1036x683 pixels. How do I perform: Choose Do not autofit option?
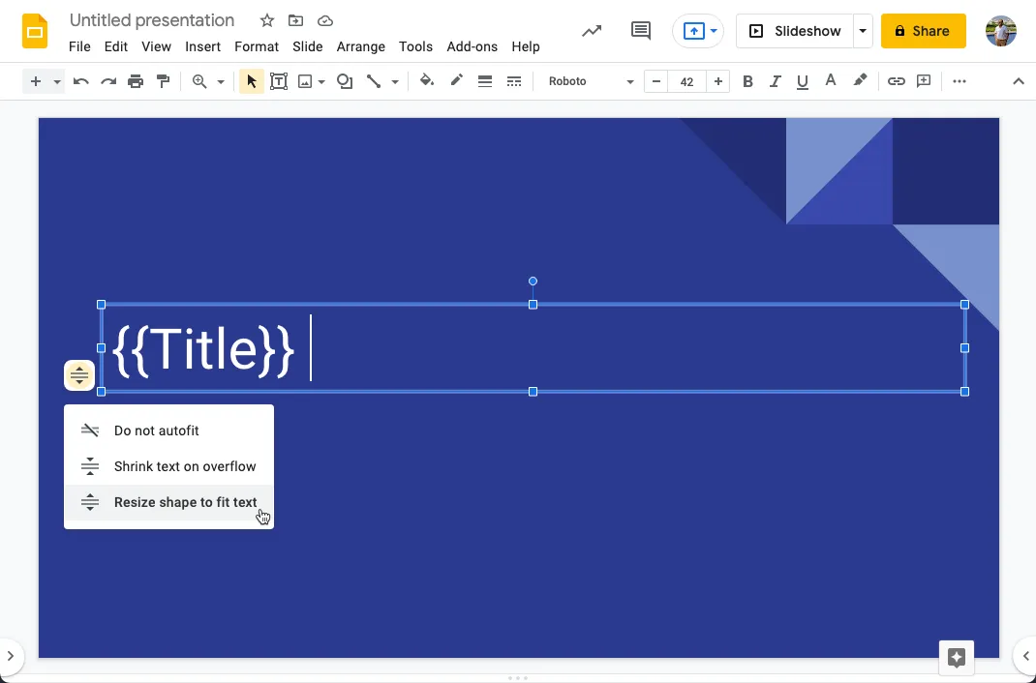coord(156,431)
